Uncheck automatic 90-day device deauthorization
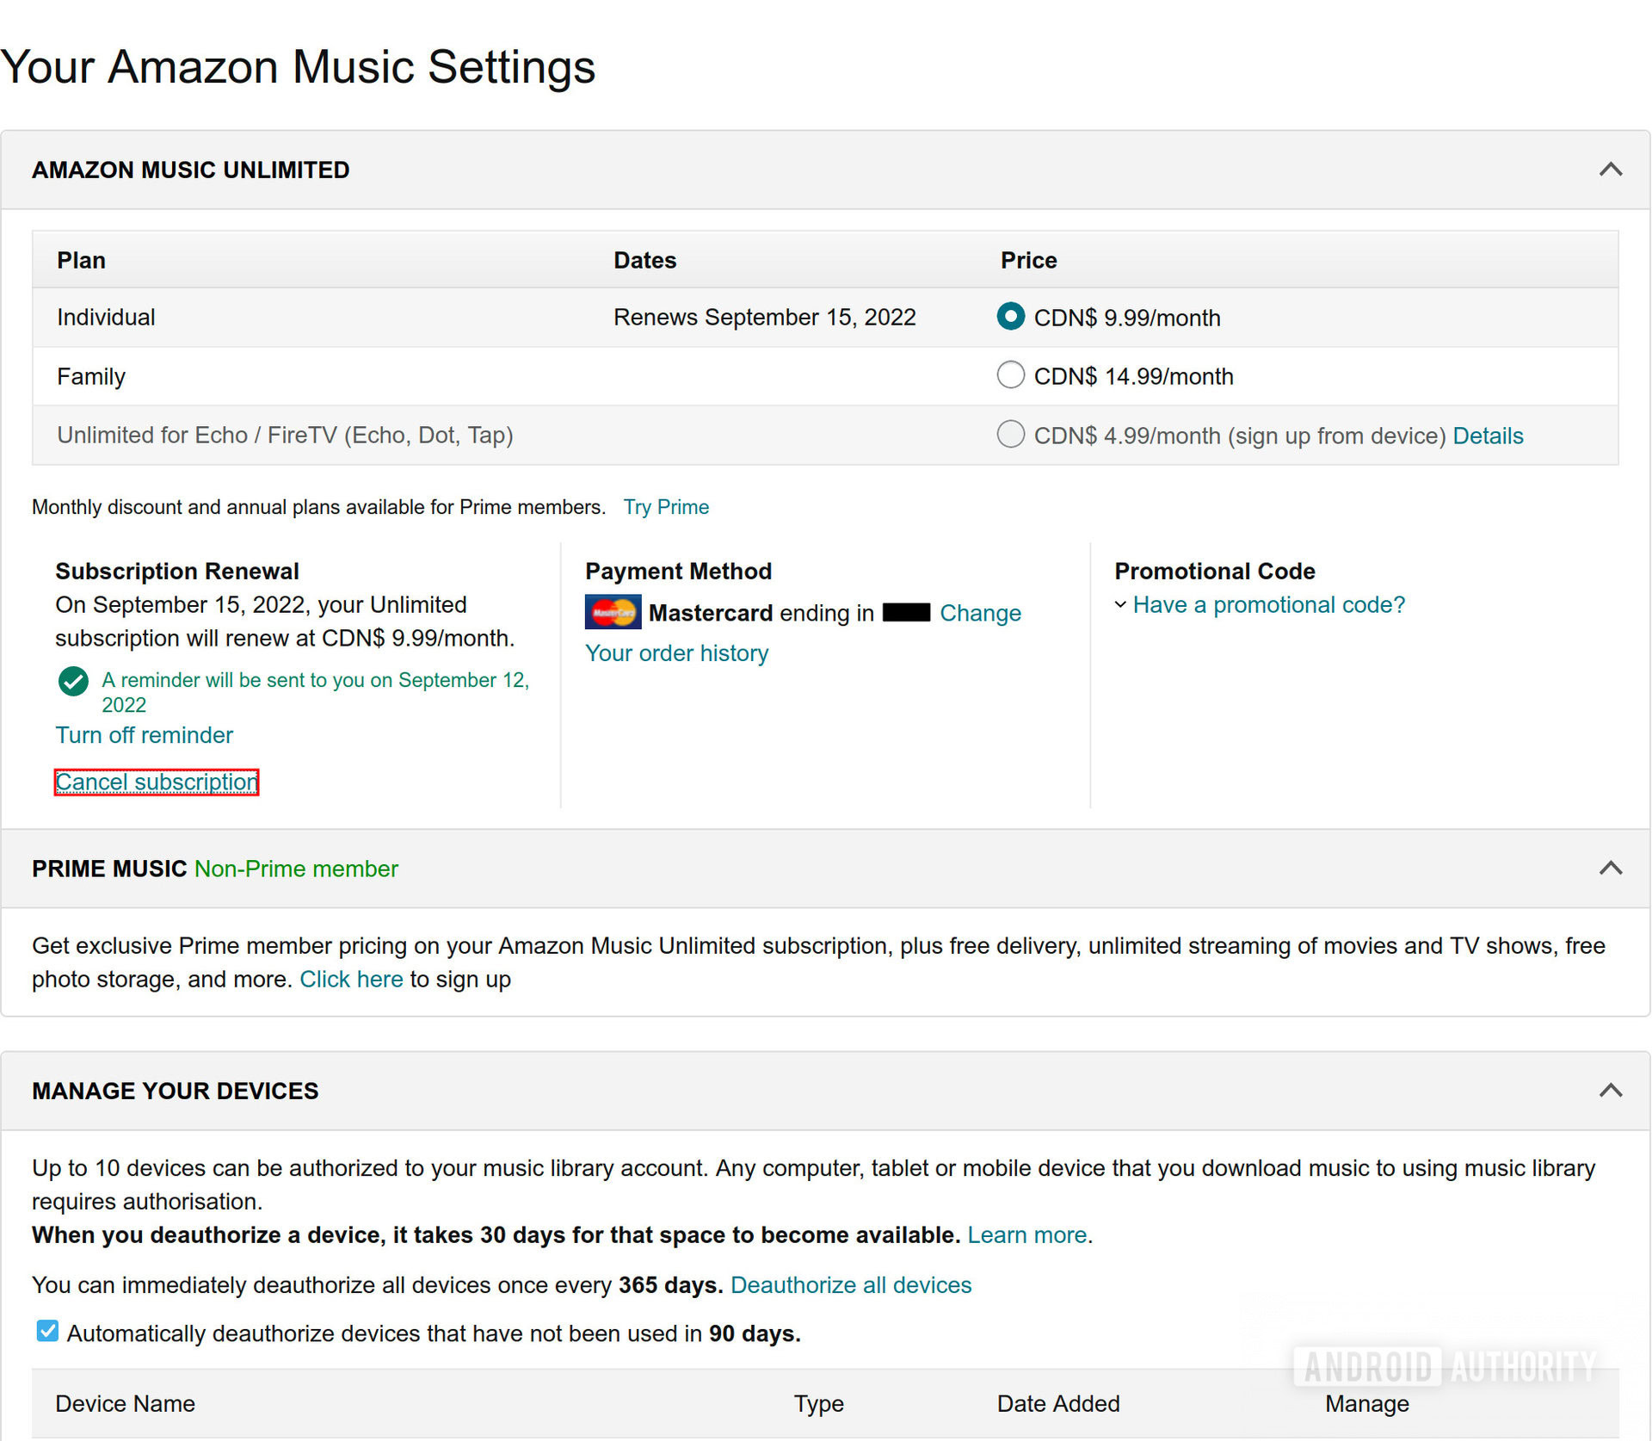 pyautogui.click(x=48, y=1331)
